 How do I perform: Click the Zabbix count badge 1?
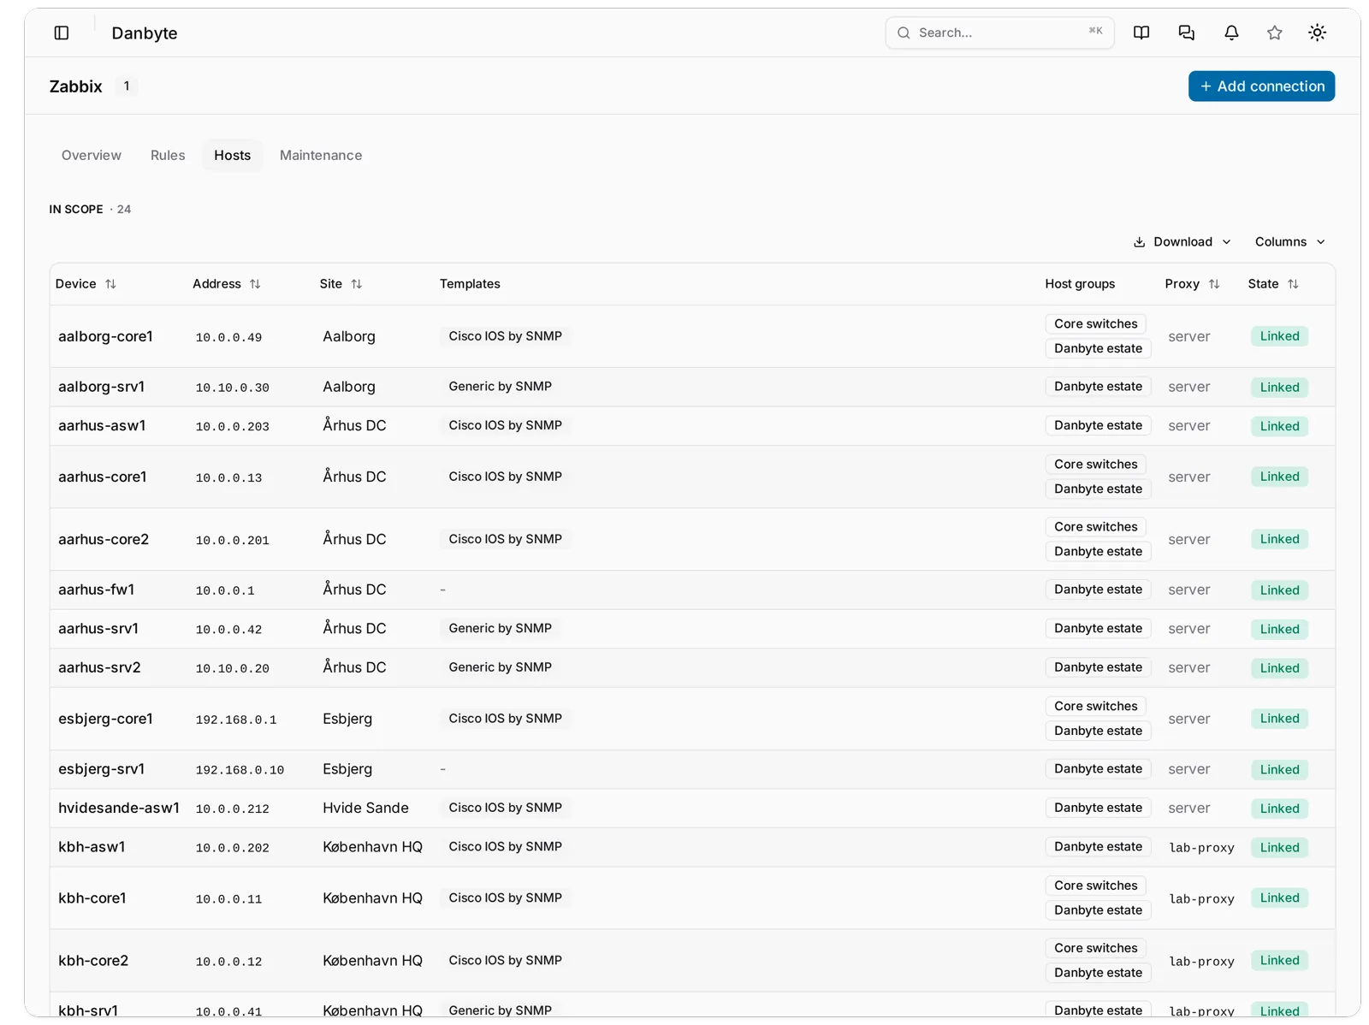127,86
